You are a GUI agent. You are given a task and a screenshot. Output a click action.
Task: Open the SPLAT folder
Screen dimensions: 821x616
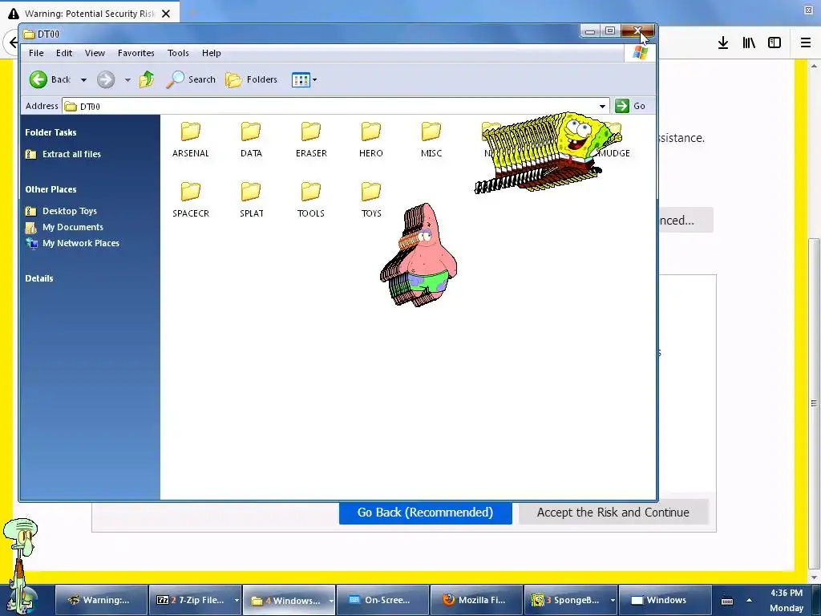pos(251,200)
